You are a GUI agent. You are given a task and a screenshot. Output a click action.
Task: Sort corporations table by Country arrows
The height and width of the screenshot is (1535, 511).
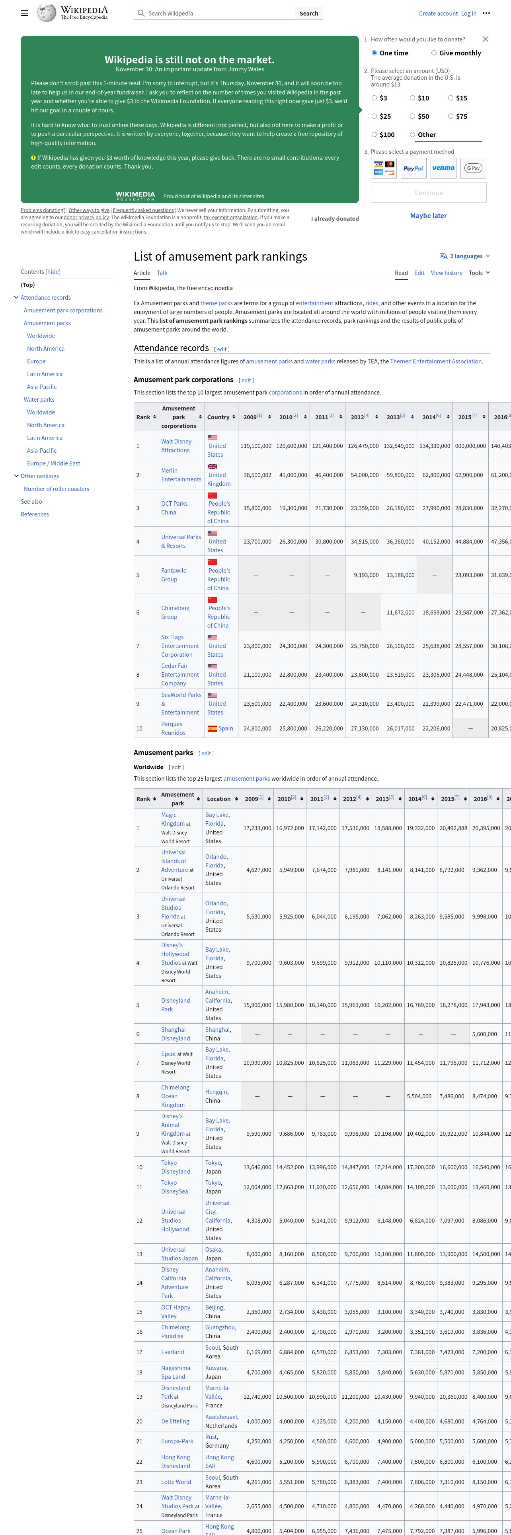[234, 417]
